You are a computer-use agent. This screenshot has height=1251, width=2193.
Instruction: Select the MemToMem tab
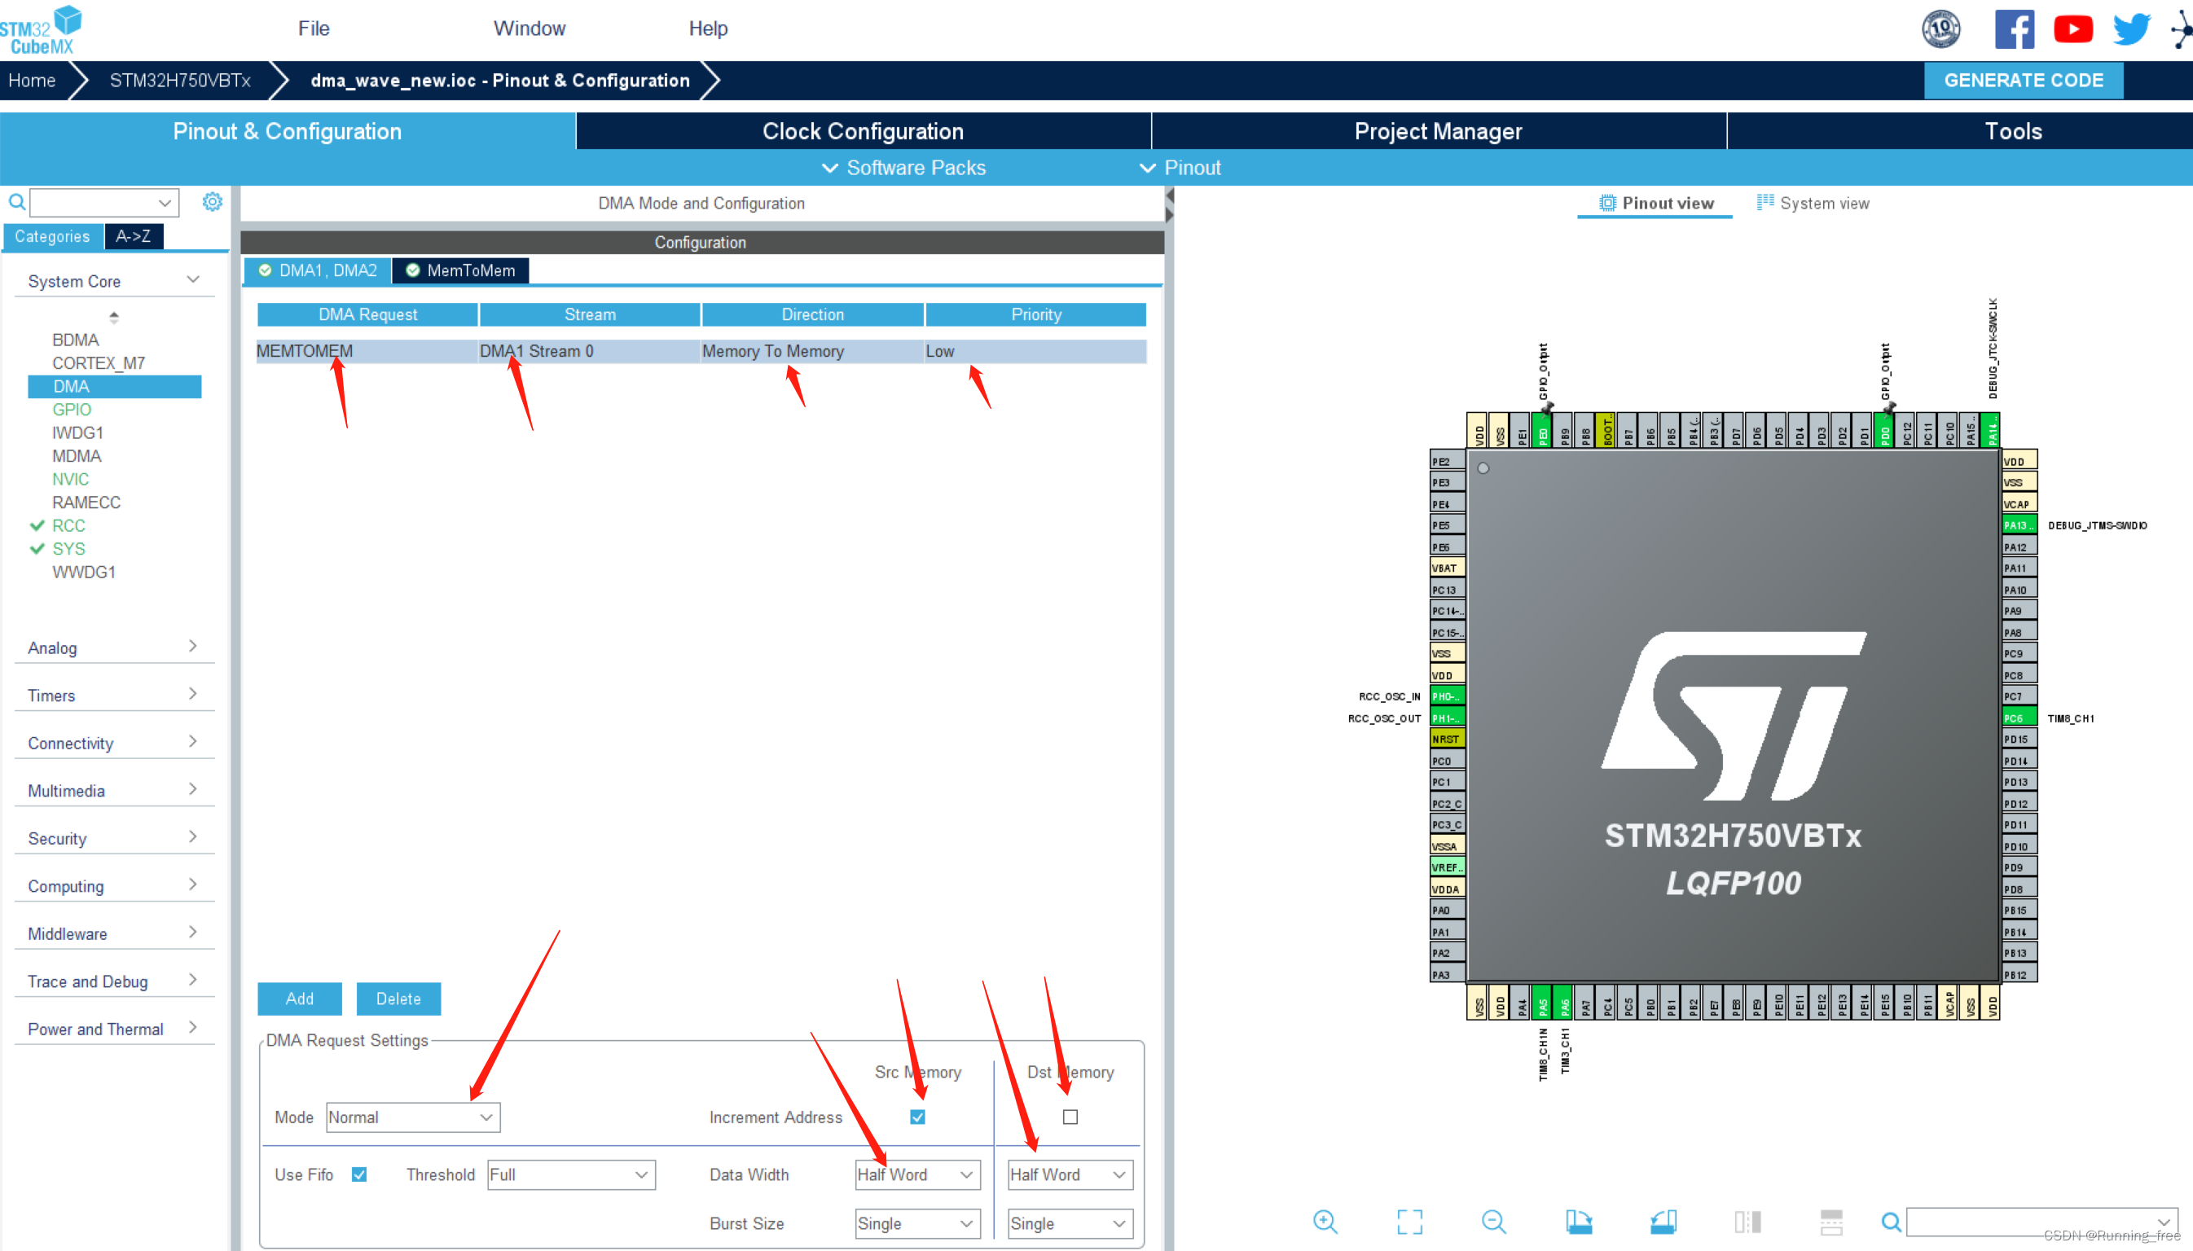(x=460, y=270)
